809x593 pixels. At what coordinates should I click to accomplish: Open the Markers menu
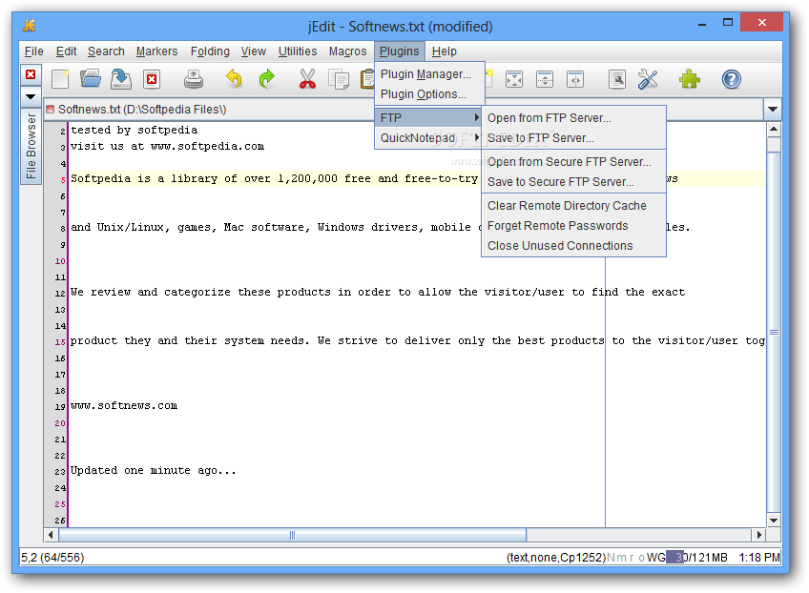[x=156, y=51]
